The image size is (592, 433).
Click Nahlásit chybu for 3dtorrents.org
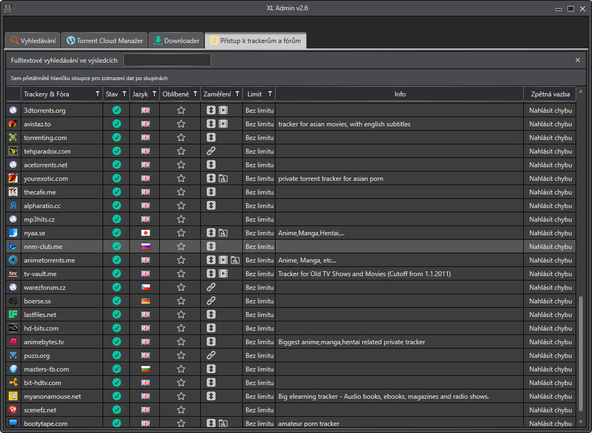click(x=550, y=111)
